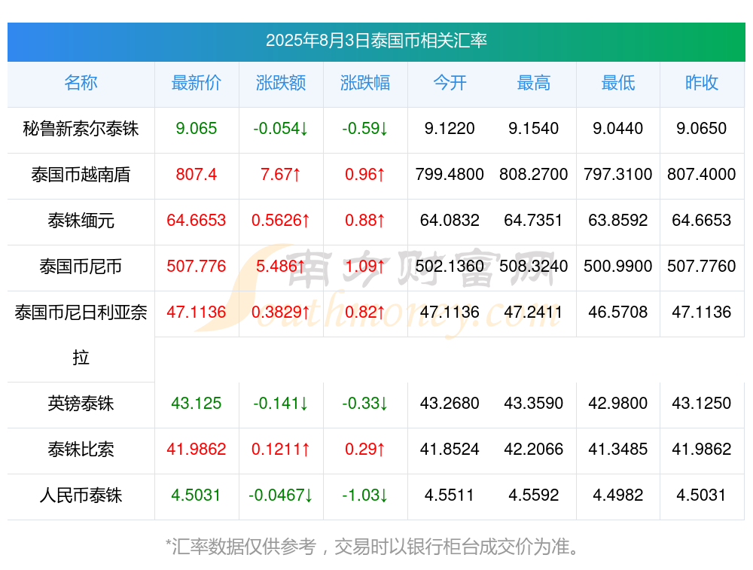Select the row name 泰国币尼币
The width and height of the screenshot is (753, 570).
(x=81, y=266)
